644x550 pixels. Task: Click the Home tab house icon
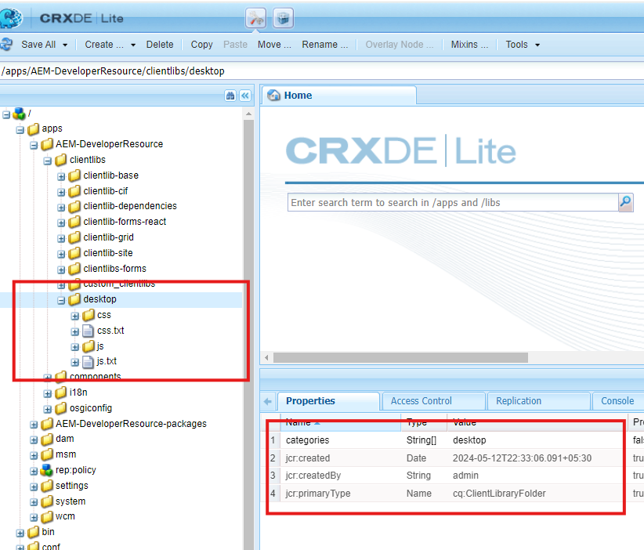tap(273, 96)
